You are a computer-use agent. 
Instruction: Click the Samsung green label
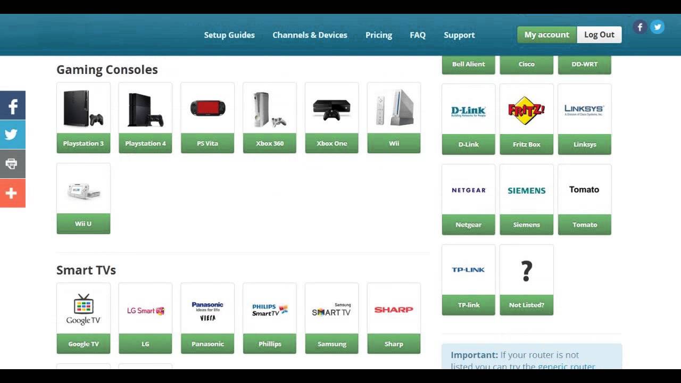pos(331,344)
